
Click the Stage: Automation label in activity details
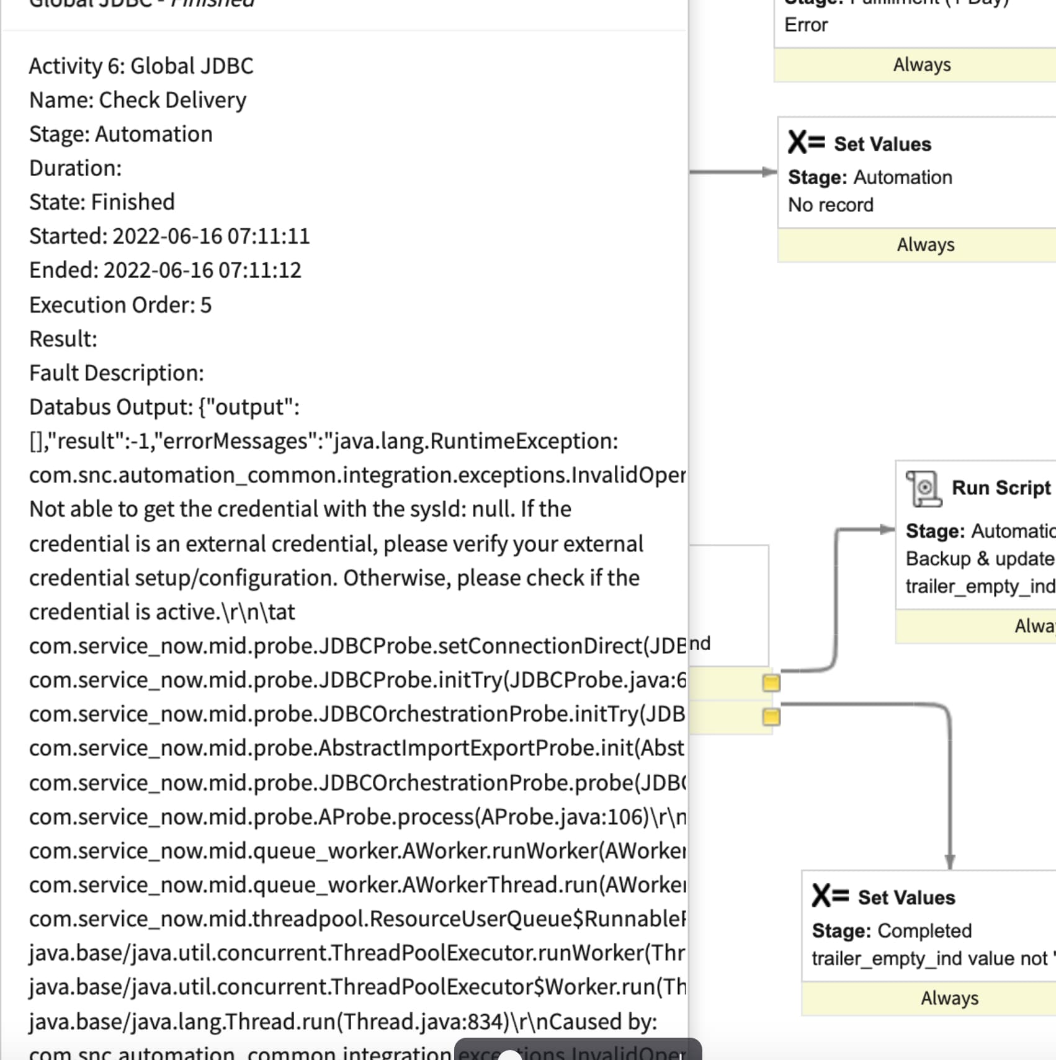coord(121,133)
